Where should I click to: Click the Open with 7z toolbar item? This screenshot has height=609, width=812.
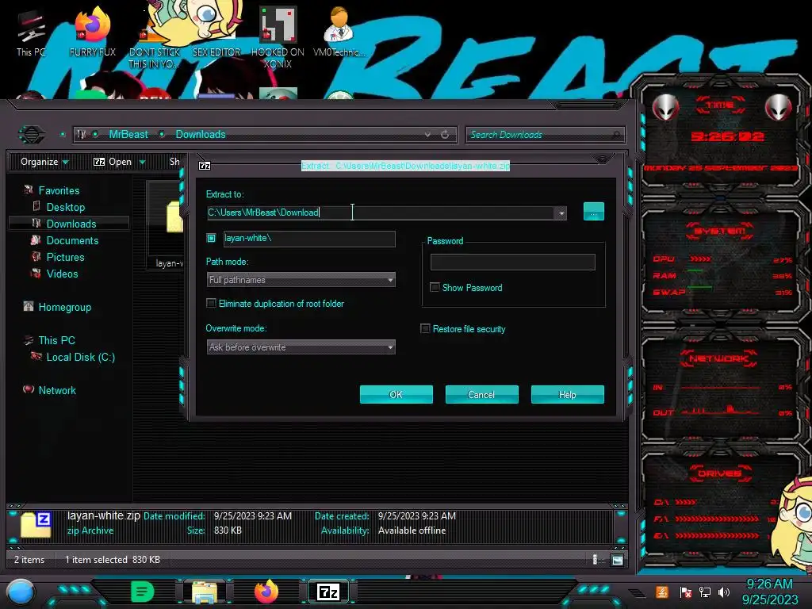click(x=113, y=162)
